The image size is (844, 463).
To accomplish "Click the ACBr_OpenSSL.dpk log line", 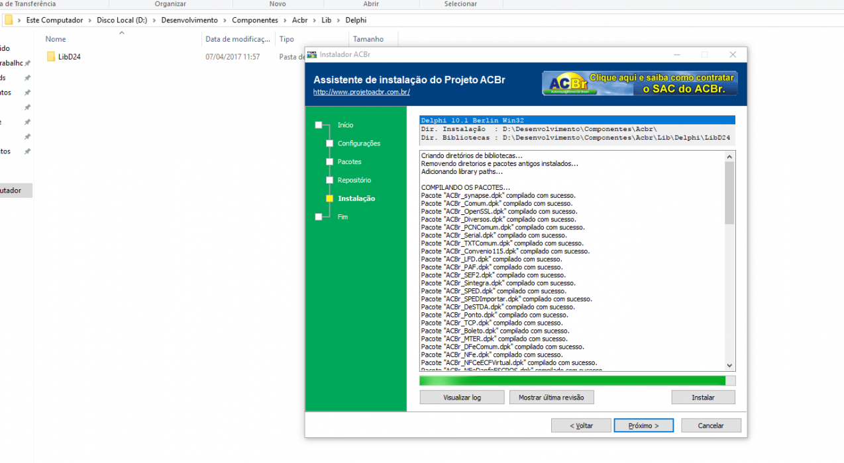I will pyautogui.click(x=500, y=212).
